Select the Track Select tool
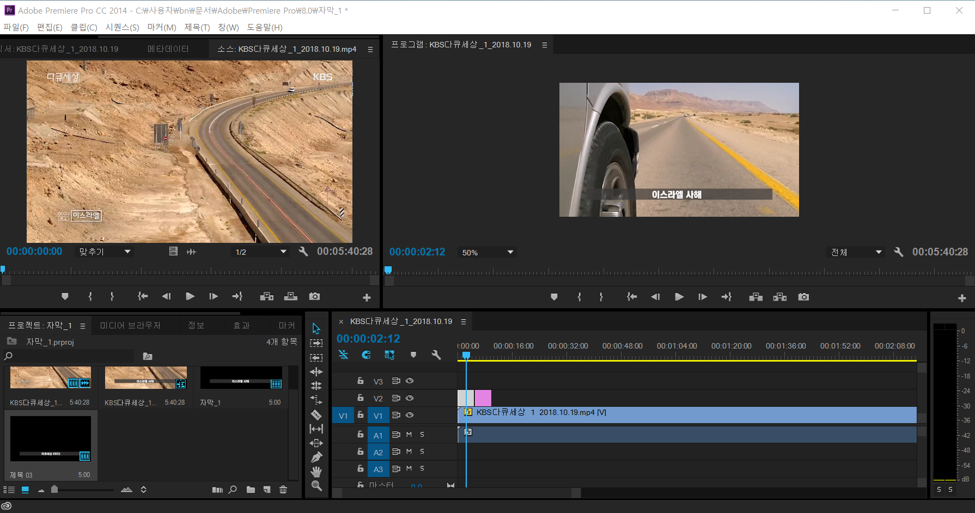The image size is (975, 513). (x=316, y=343)
